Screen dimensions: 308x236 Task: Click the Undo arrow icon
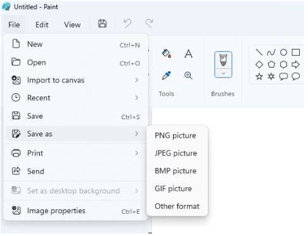click(x=127, y=23)
